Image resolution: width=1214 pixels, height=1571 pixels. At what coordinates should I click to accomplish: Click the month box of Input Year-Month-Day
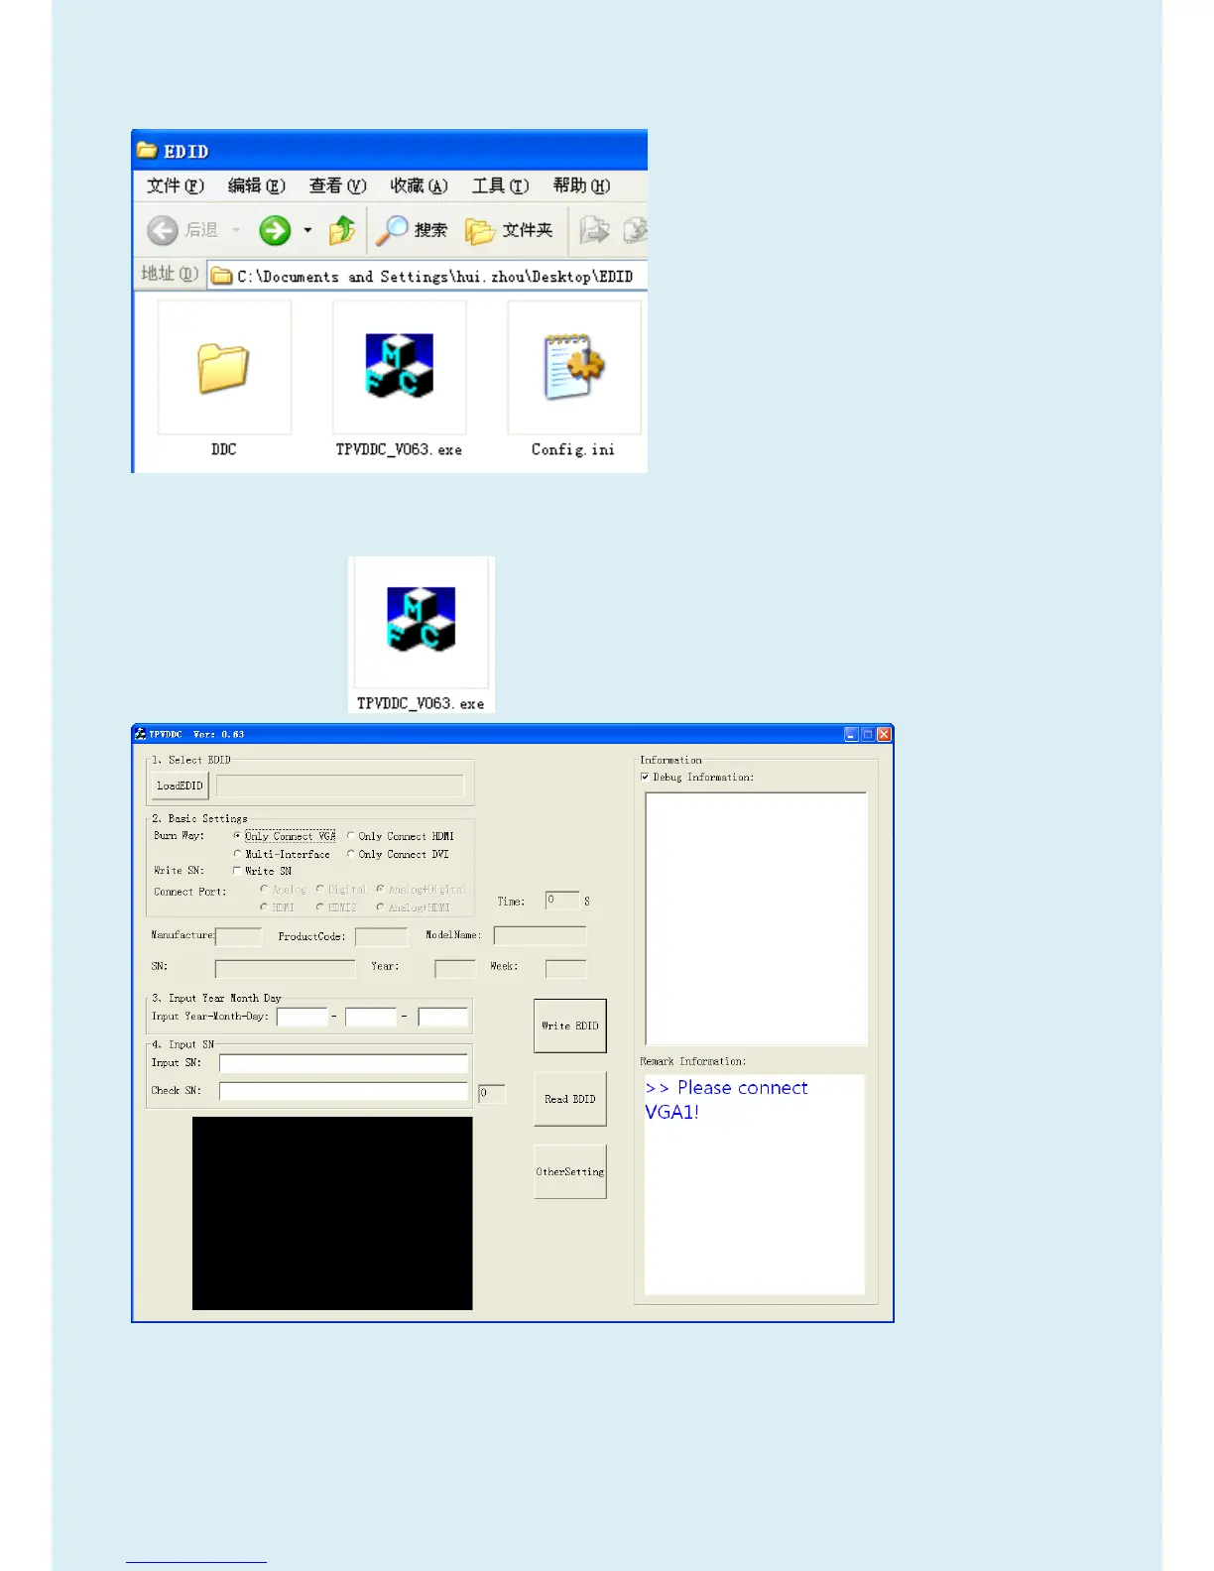click(371, 1017)
